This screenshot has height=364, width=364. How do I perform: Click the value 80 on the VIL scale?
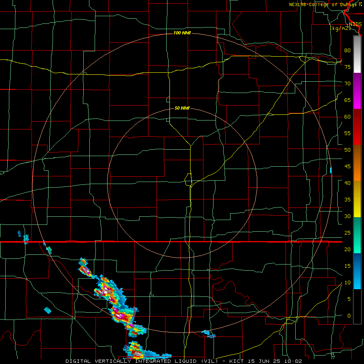[x=347, y=51]
